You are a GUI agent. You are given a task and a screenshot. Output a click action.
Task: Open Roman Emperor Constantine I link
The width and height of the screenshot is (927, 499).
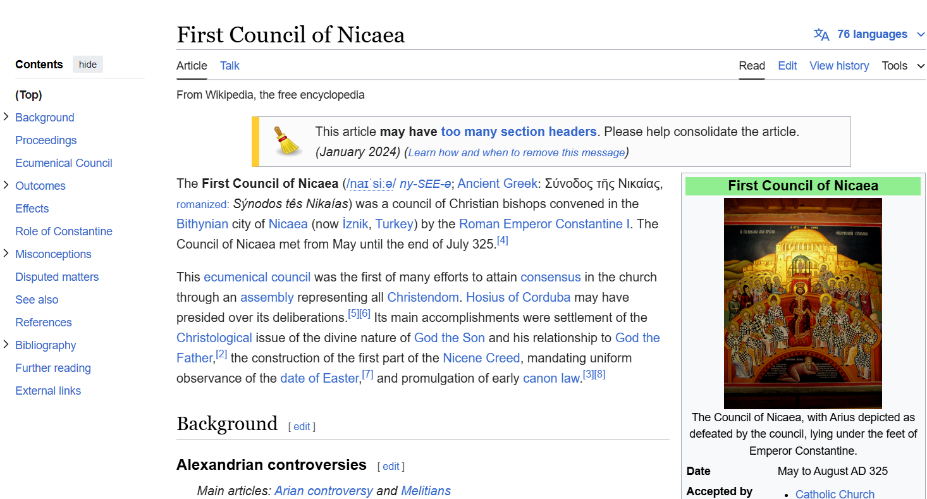tap(544, 224)
